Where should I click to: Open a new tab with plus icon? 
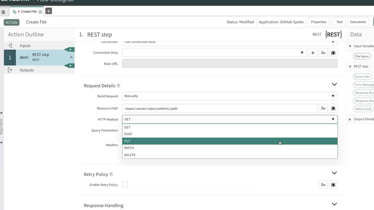pyautogui.click(x=49, y=11)
